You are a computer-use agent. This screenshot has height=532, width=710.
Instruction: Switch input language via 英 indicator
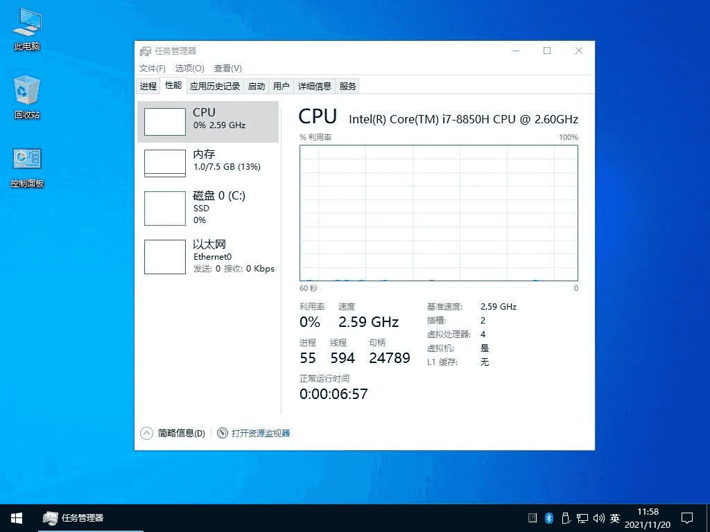point(614,517)
